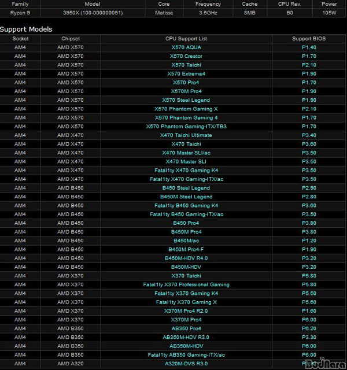Open the X570 Phantom Gaming-ITX/TB3 link
This screenshot has width=347, height=370.
point(186,127)
